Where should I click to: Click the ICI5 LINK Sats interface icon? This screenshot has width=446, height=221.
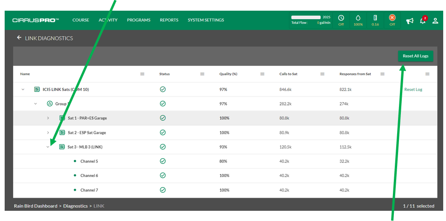click(36, 89)
